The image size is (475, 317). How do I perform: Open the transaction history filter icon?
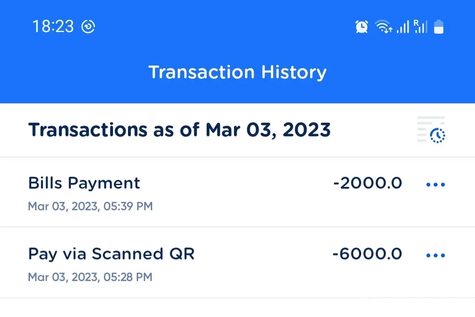(431, 130)
